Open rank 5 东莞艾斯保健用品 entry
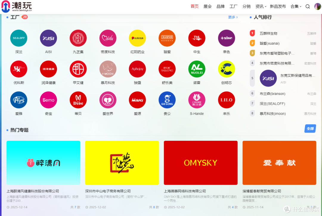This screenshot has width=322, height=216. (283, 78)
